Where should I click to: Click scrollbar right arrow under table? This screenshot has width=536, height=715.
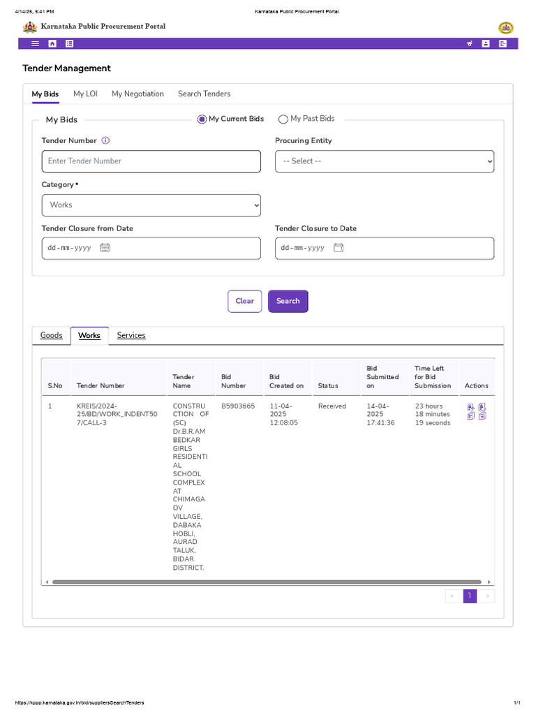[489, 582]
